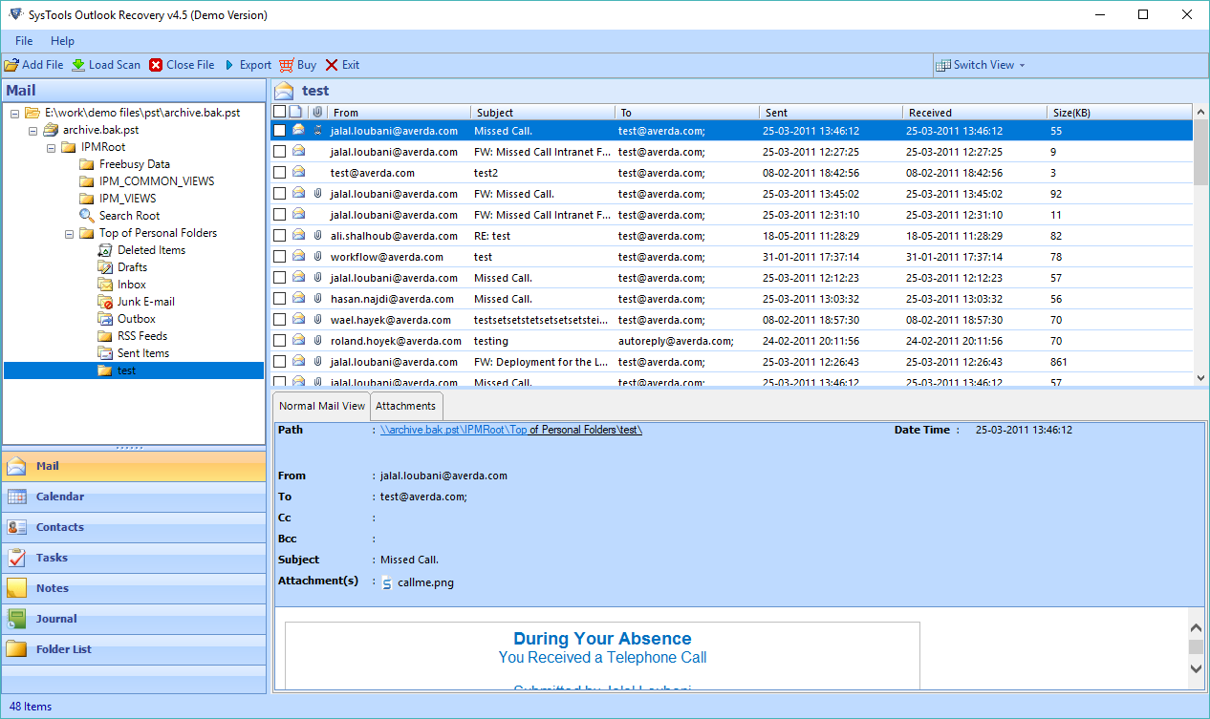Viewport: 1210px width, 719px height.
Task: Open testsetsetstetset message from wael.hayek
Action: pyautogui.click(x=732, y=320)
